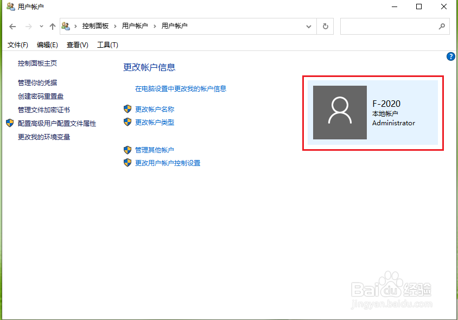Viewport: 458px width, 320px height.
Task: Click the F-2020 account name text
Action: tap(386, 104)
